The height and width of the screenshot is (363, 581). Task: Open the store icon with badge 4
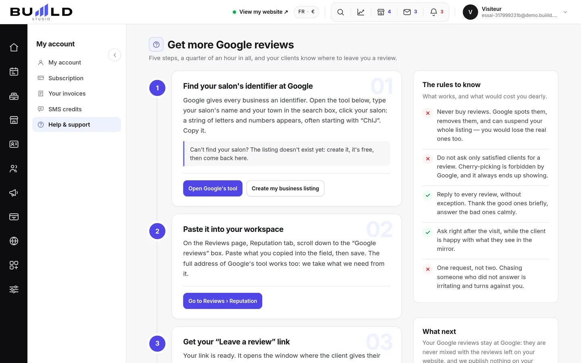[384, 12]
